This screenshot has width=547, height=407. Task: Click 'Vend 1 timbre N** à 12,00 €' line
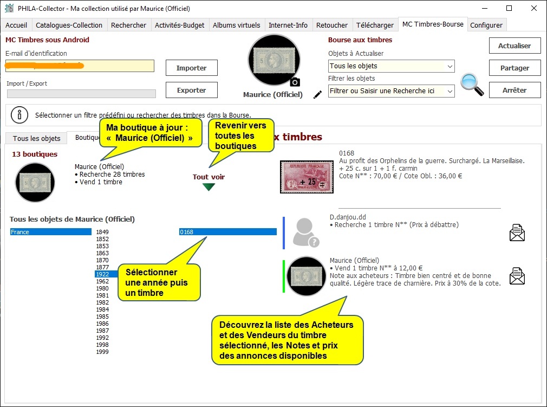(x=376, y=268)
